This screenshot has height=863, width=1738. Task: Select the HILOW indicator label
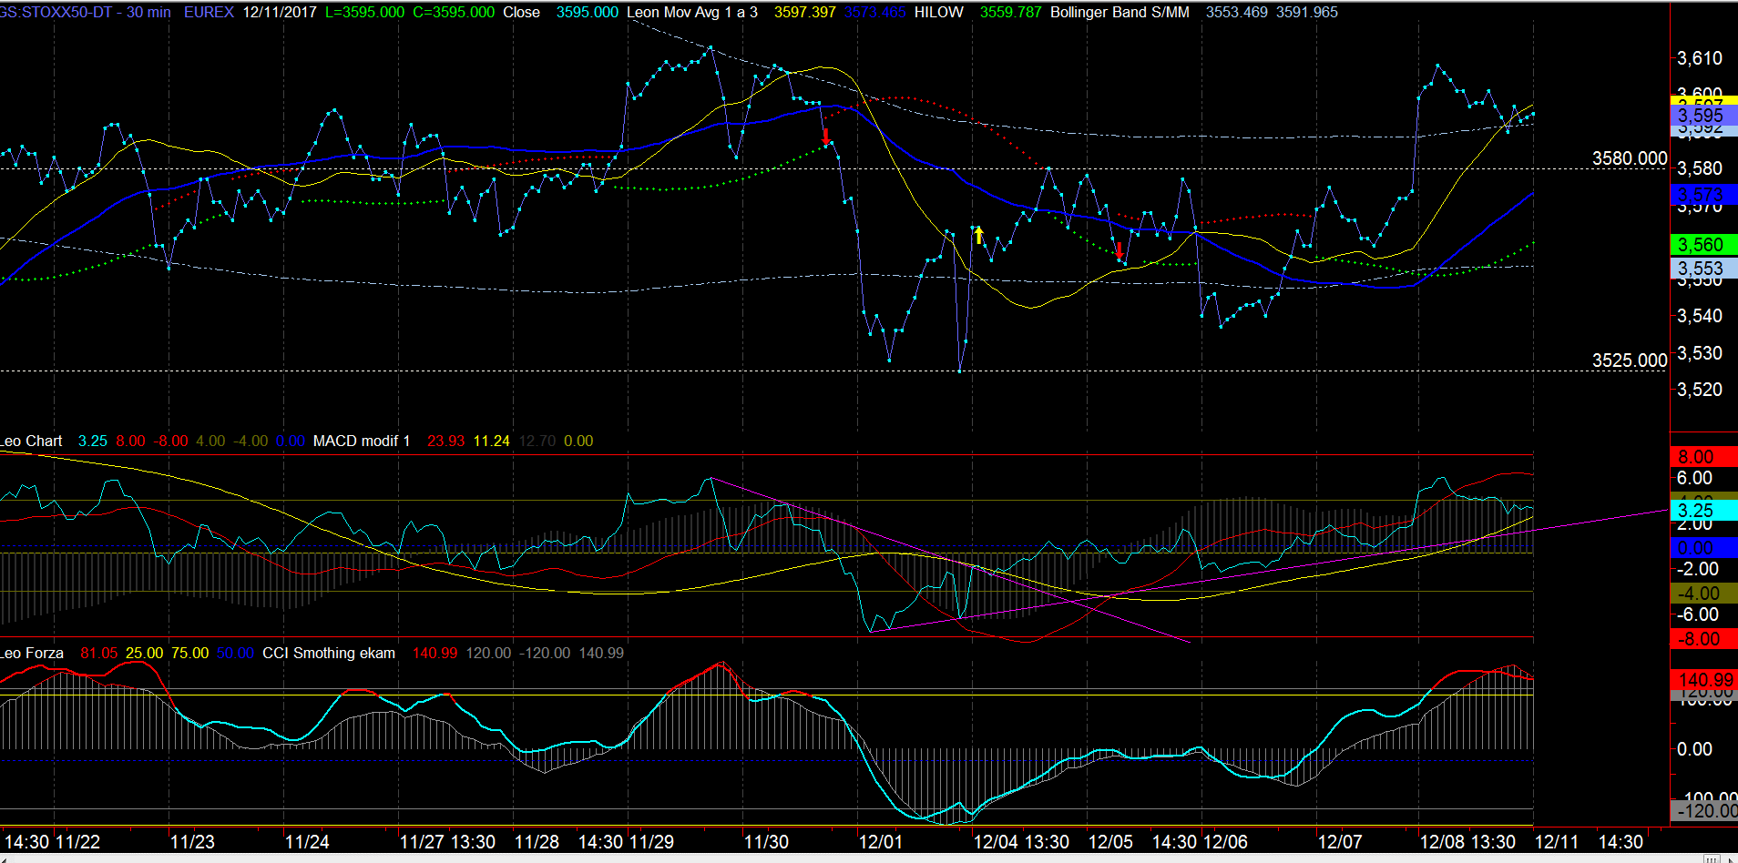(x=938, y=13)
